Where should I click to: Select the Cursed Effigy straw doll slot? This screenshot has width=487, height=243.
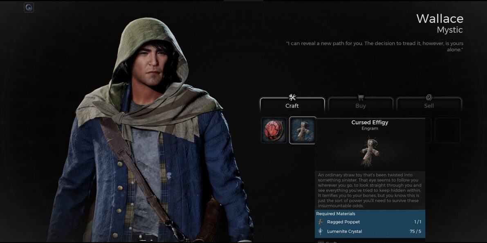coord(302,130)
